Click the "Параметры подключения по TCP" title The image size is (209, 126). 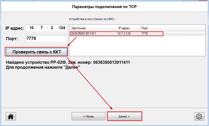pyautogui.click(x=104, y=7)
